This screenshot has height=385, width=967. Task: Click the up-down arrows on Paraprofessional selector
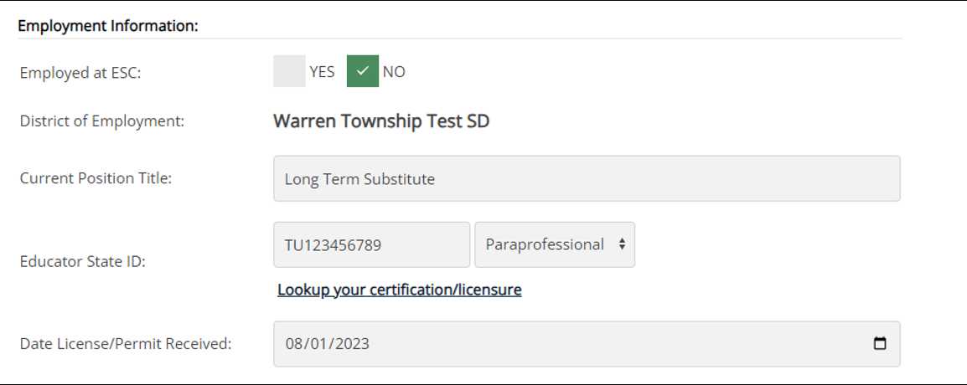(x=622, y=244)
